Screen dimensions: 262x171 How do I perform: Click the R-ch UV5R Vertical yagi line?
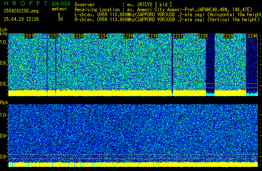tap(167, 20)
